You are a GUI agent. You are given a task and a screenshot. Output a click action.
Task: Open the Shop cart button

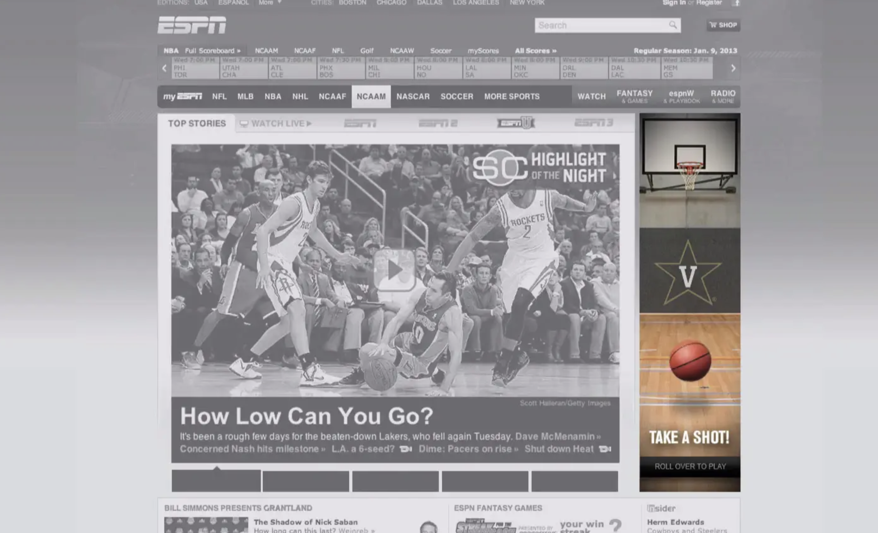point(723,25)
